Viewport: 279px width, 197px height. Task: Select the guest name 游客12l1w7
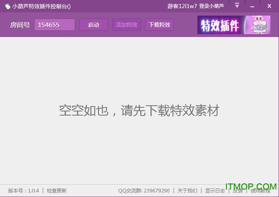pyautogui.click(x=182, y=6)
